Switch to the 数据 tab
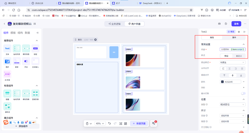This screenshot has height=133, width=249. pos(27,33)
